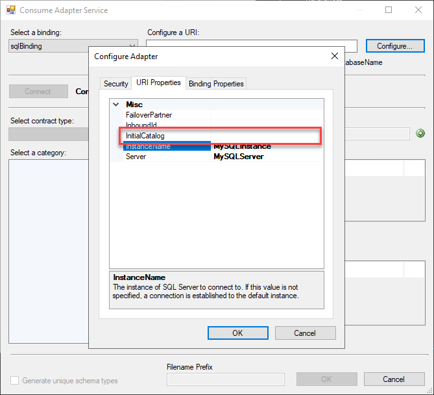Click OK in Configure Adapter dialog
434x395 pixels.
(237, 333)
